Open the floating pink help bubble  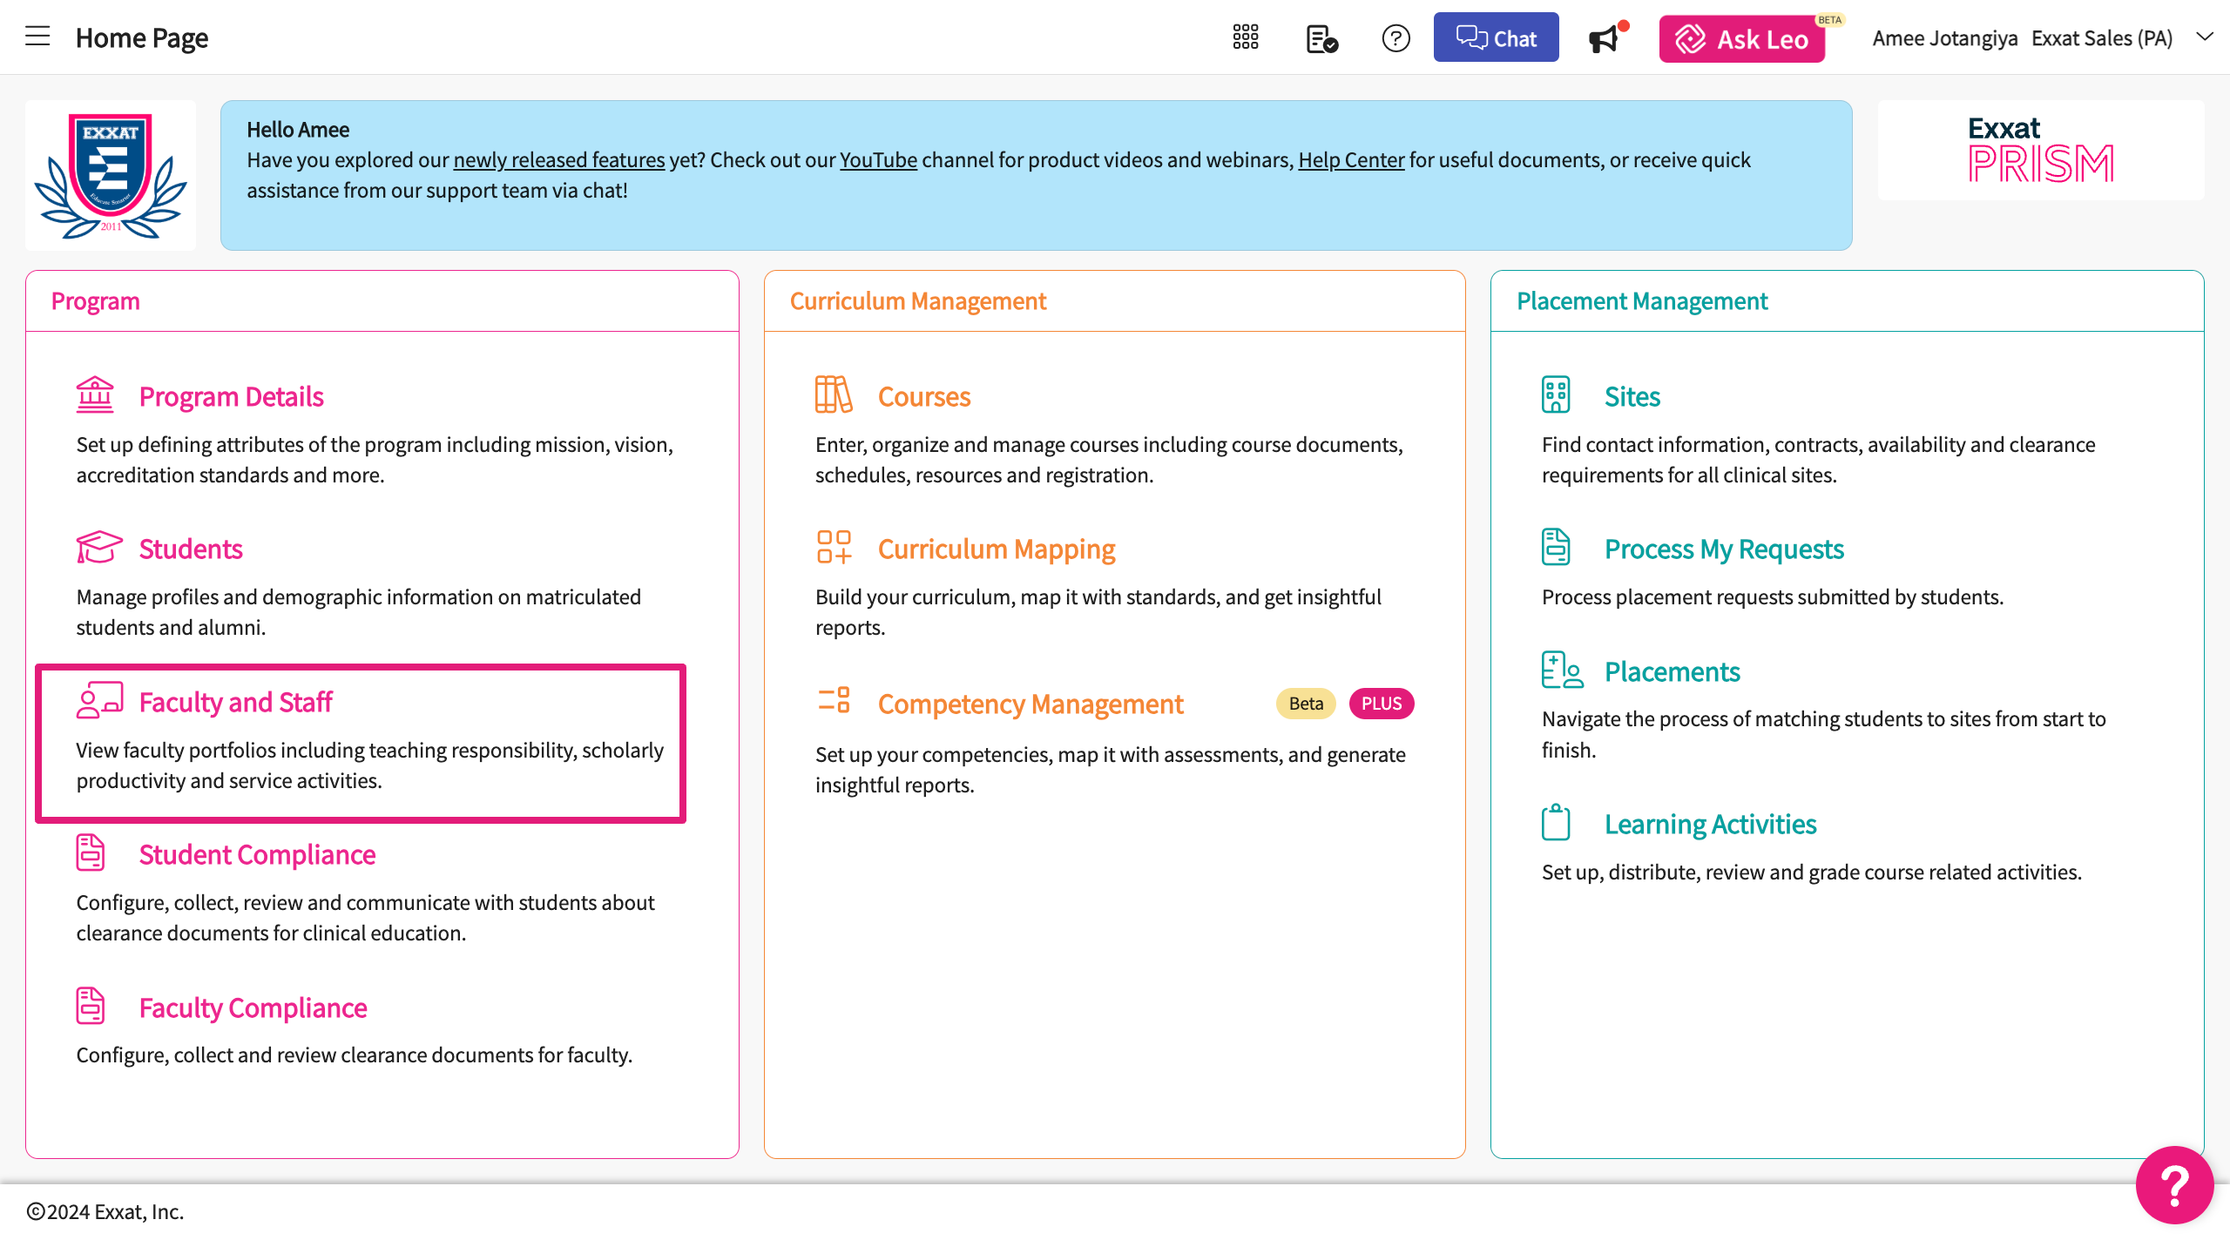coord(2174,1185)
